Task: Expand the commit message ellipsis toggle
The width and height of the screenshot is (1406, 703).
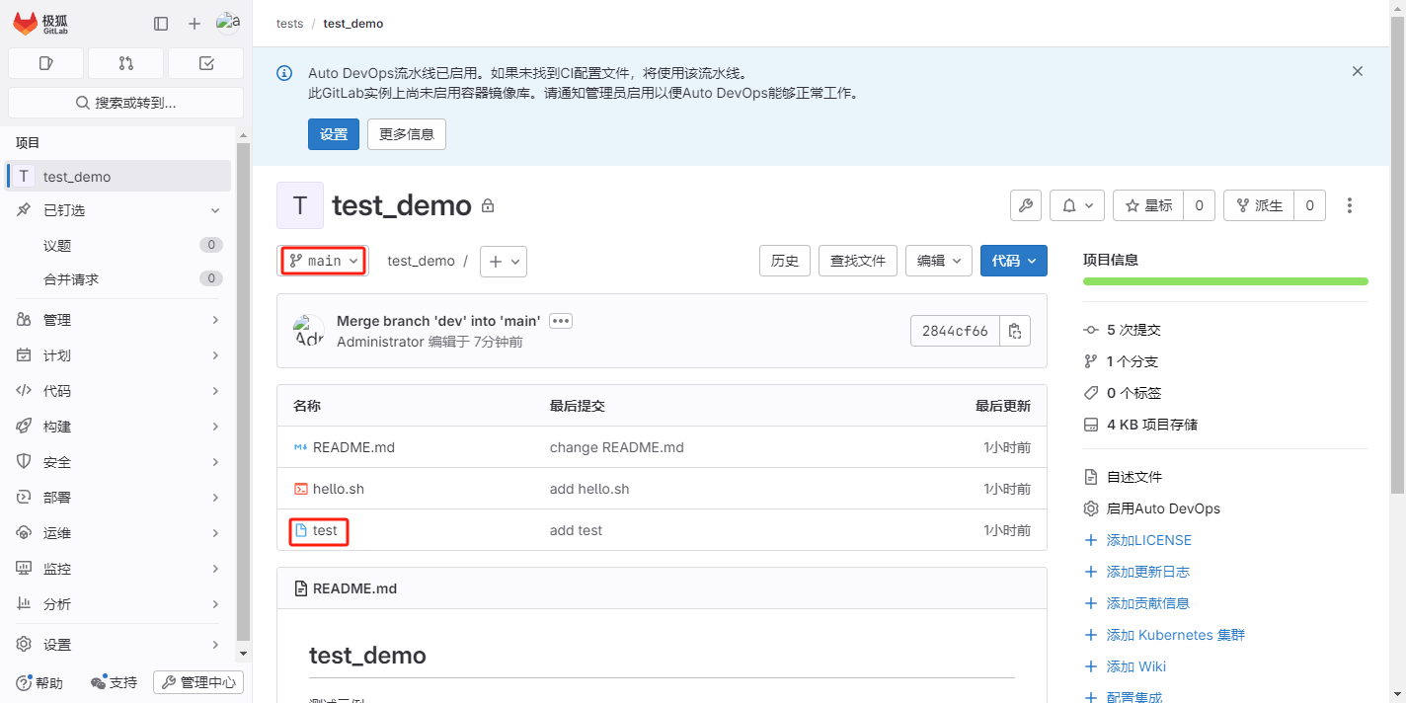Action: click(561, 321)
